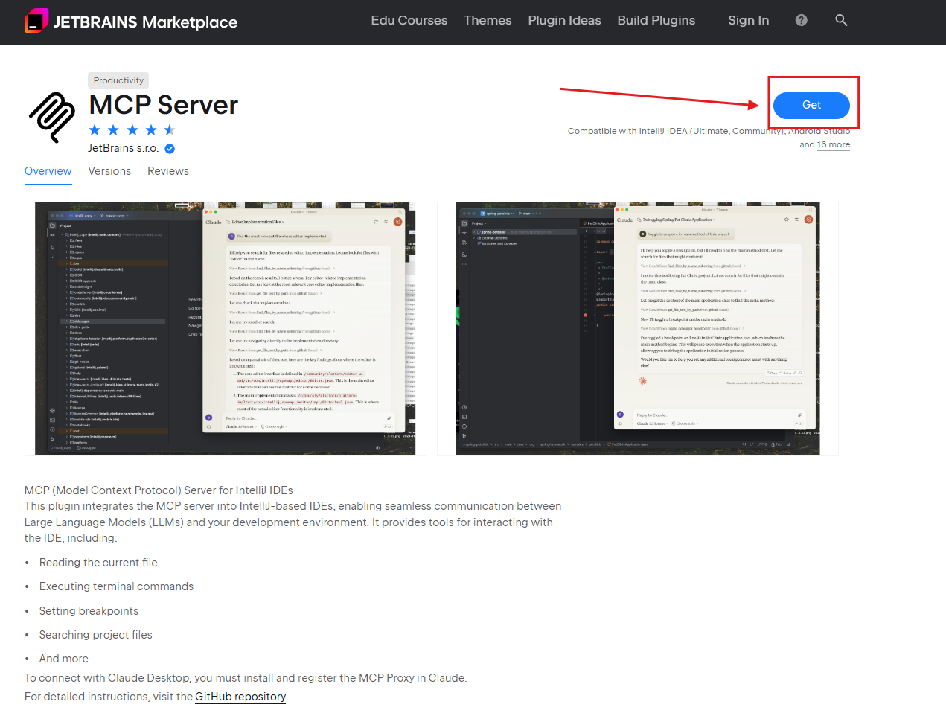Click the MCP Server plugin logo
This screenshot has height=710, width=946.
[52, 117]
